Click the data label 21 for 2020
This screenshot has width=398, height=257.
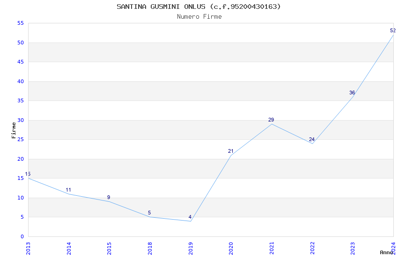tap(230, 151)
